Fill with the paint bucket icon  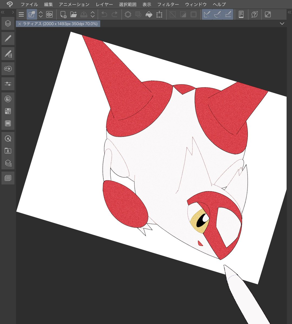click(149, 14)
